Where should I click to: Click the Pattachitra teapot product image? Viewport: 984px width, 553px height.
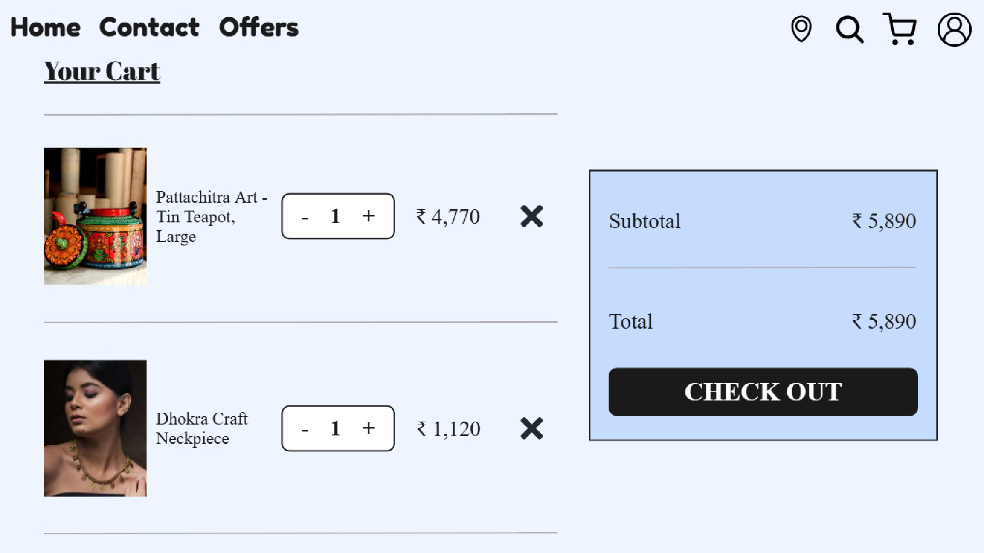click(95, 216)
